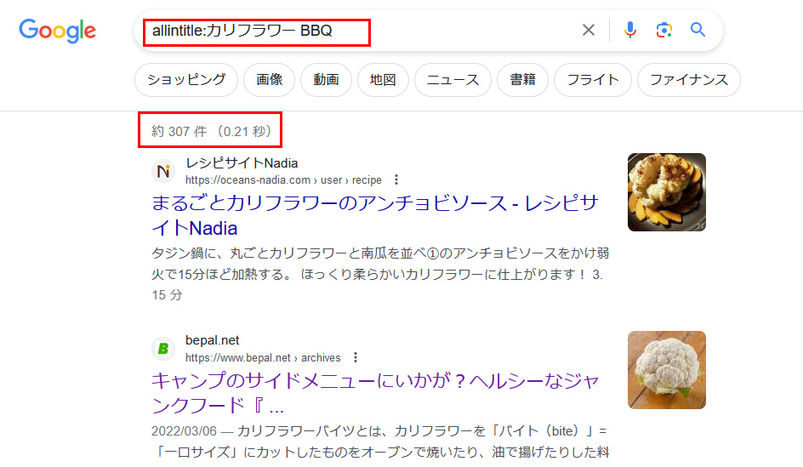Switch to 画像 filter tab

(x=269, y=80)
